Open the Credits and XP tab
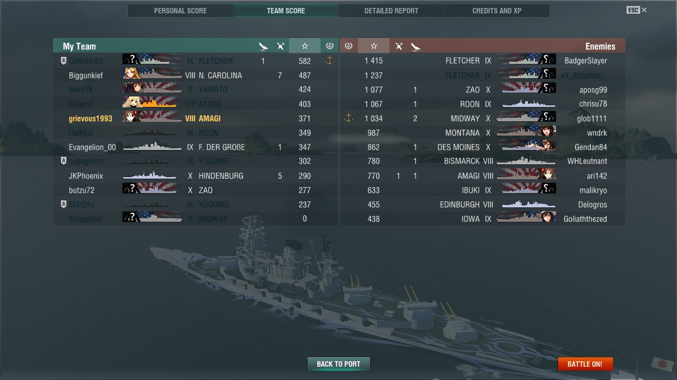 pos(497,10)
